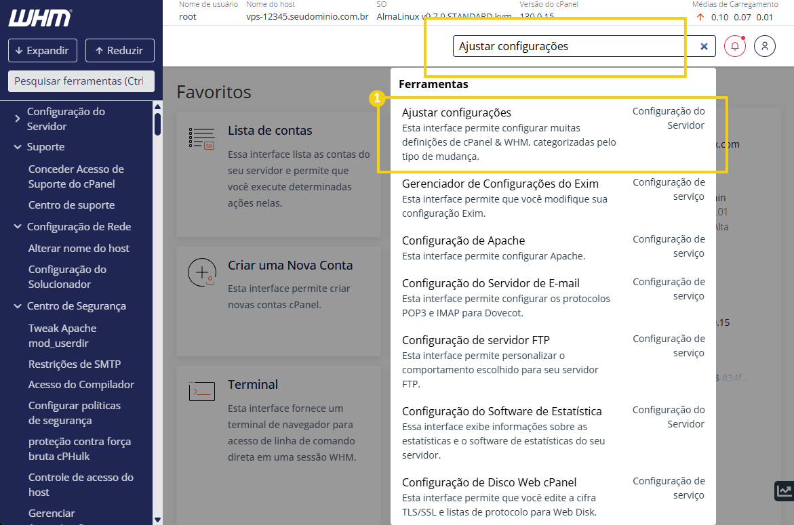Open notifications via the bell icon
794x525 pixels.
[x=734, y=46]
